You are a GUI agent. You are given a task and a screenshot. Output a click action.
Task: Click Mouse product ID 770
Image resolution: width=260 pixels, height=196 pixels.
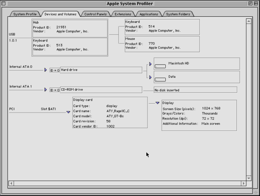click(x=152, y=44)
